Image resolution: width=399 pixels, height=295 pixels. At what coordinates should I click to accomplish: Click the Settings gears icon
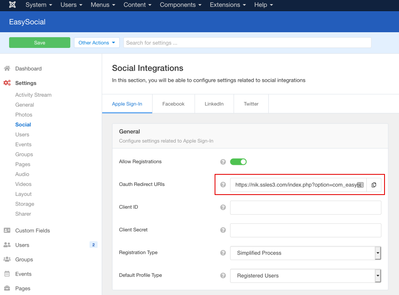[7, 83]
